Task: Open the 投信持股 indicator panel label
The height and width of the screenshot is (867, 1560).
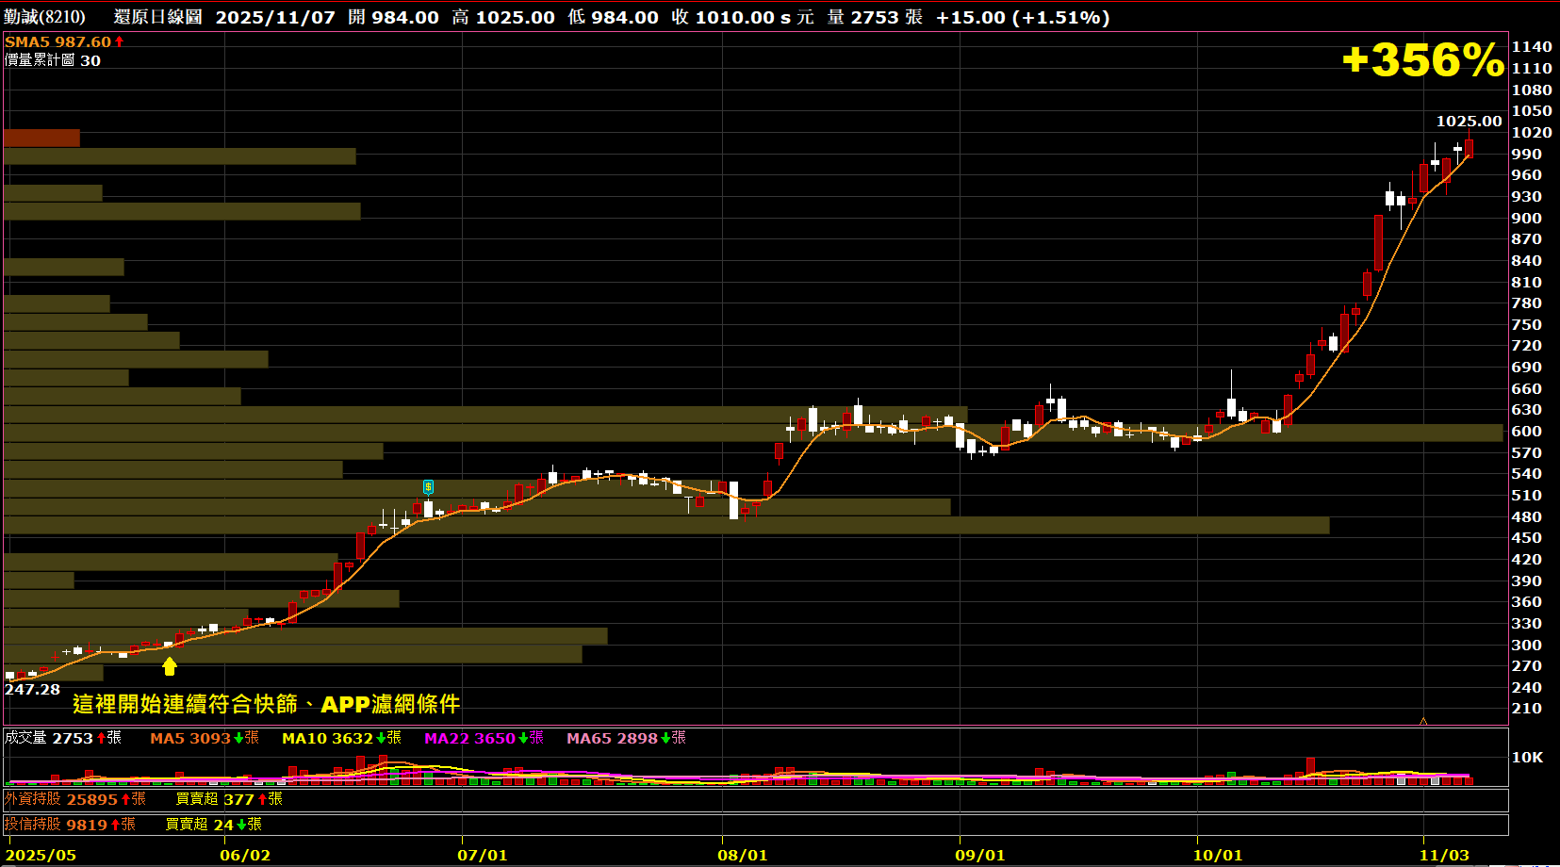Action: (x=33, y=825)
